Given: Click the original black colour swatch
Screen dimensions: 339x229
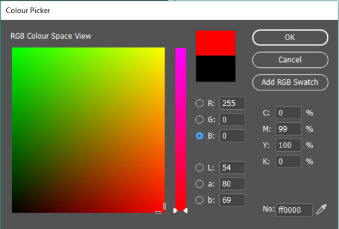Looking at the screenshot, I should pyautogui.click(x=215, y=69).
